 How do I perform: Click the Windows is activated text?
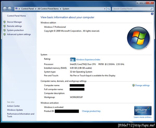(54, 107)
